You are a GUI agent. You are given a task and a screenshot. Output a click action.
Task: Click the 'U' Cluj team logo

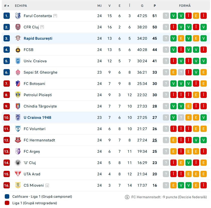coord(18,163)
